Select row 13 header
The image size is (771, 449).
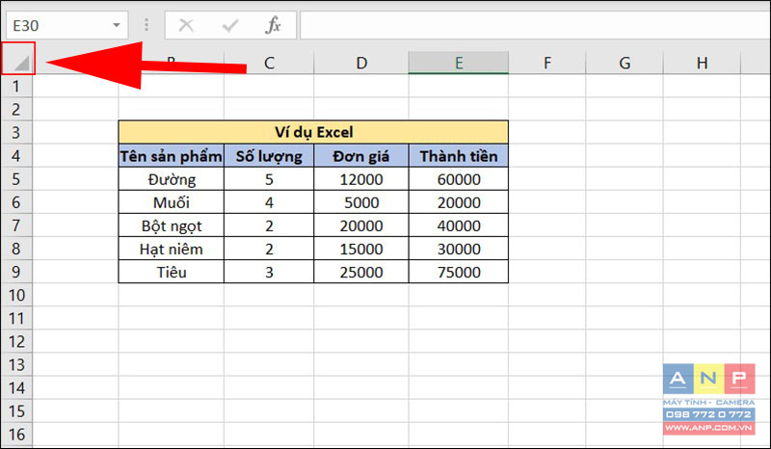16,364
